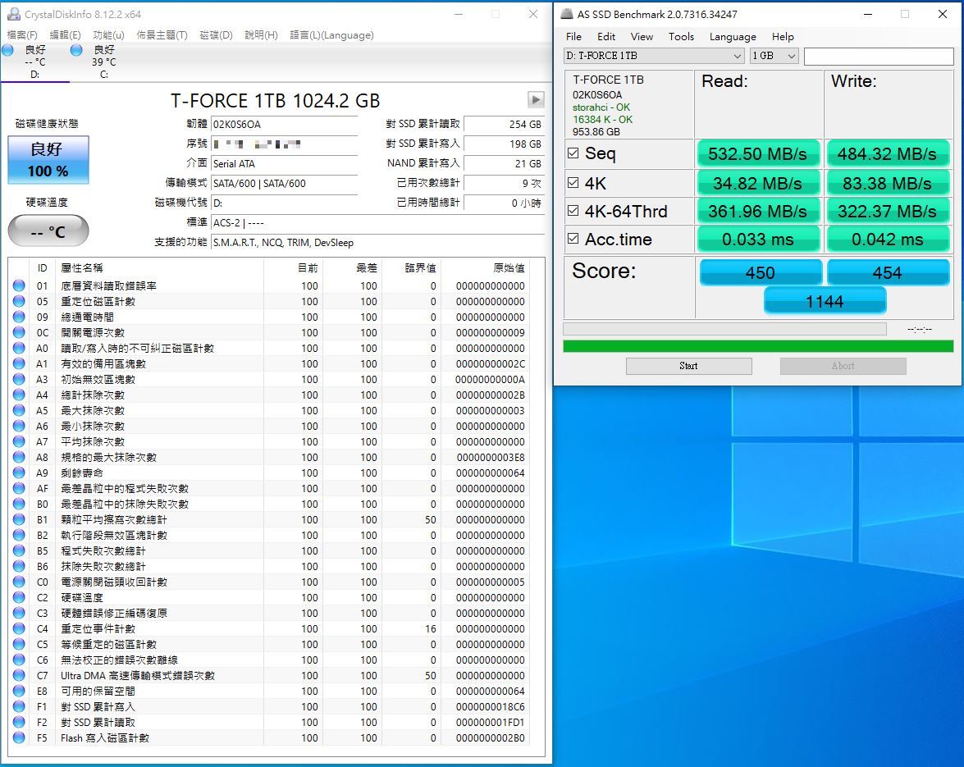Toggle the Acc.time checkbox
The width and height of the screenshot is (964, 767).
pyautogui.click(x=573, y=239)
